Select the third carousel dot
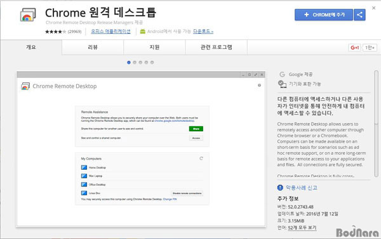Image resolution: width=381 pixels, height=239 pixels. (140, 62)
